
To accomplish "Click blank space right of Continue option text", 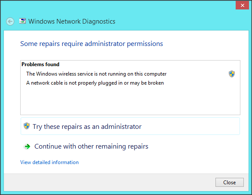I will coord(193,146).
